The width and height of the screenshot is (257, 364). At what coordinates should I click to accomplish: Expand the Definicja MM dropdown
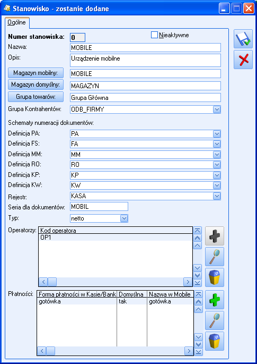coord(217,155)
